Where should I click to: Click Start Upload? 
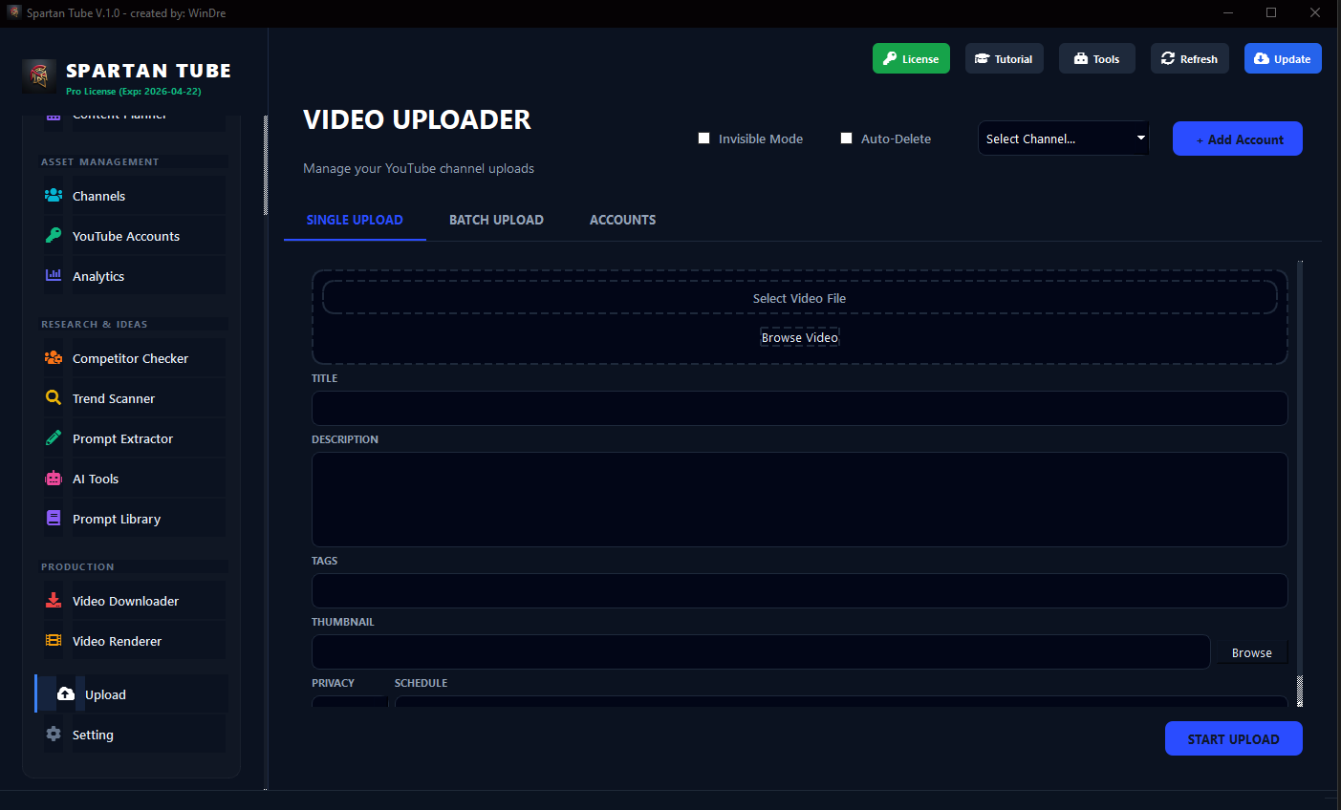click(x=1233, y=738)
